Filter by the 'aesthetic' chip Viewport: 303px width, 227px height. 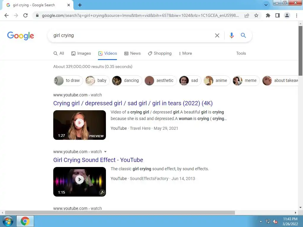160,80
